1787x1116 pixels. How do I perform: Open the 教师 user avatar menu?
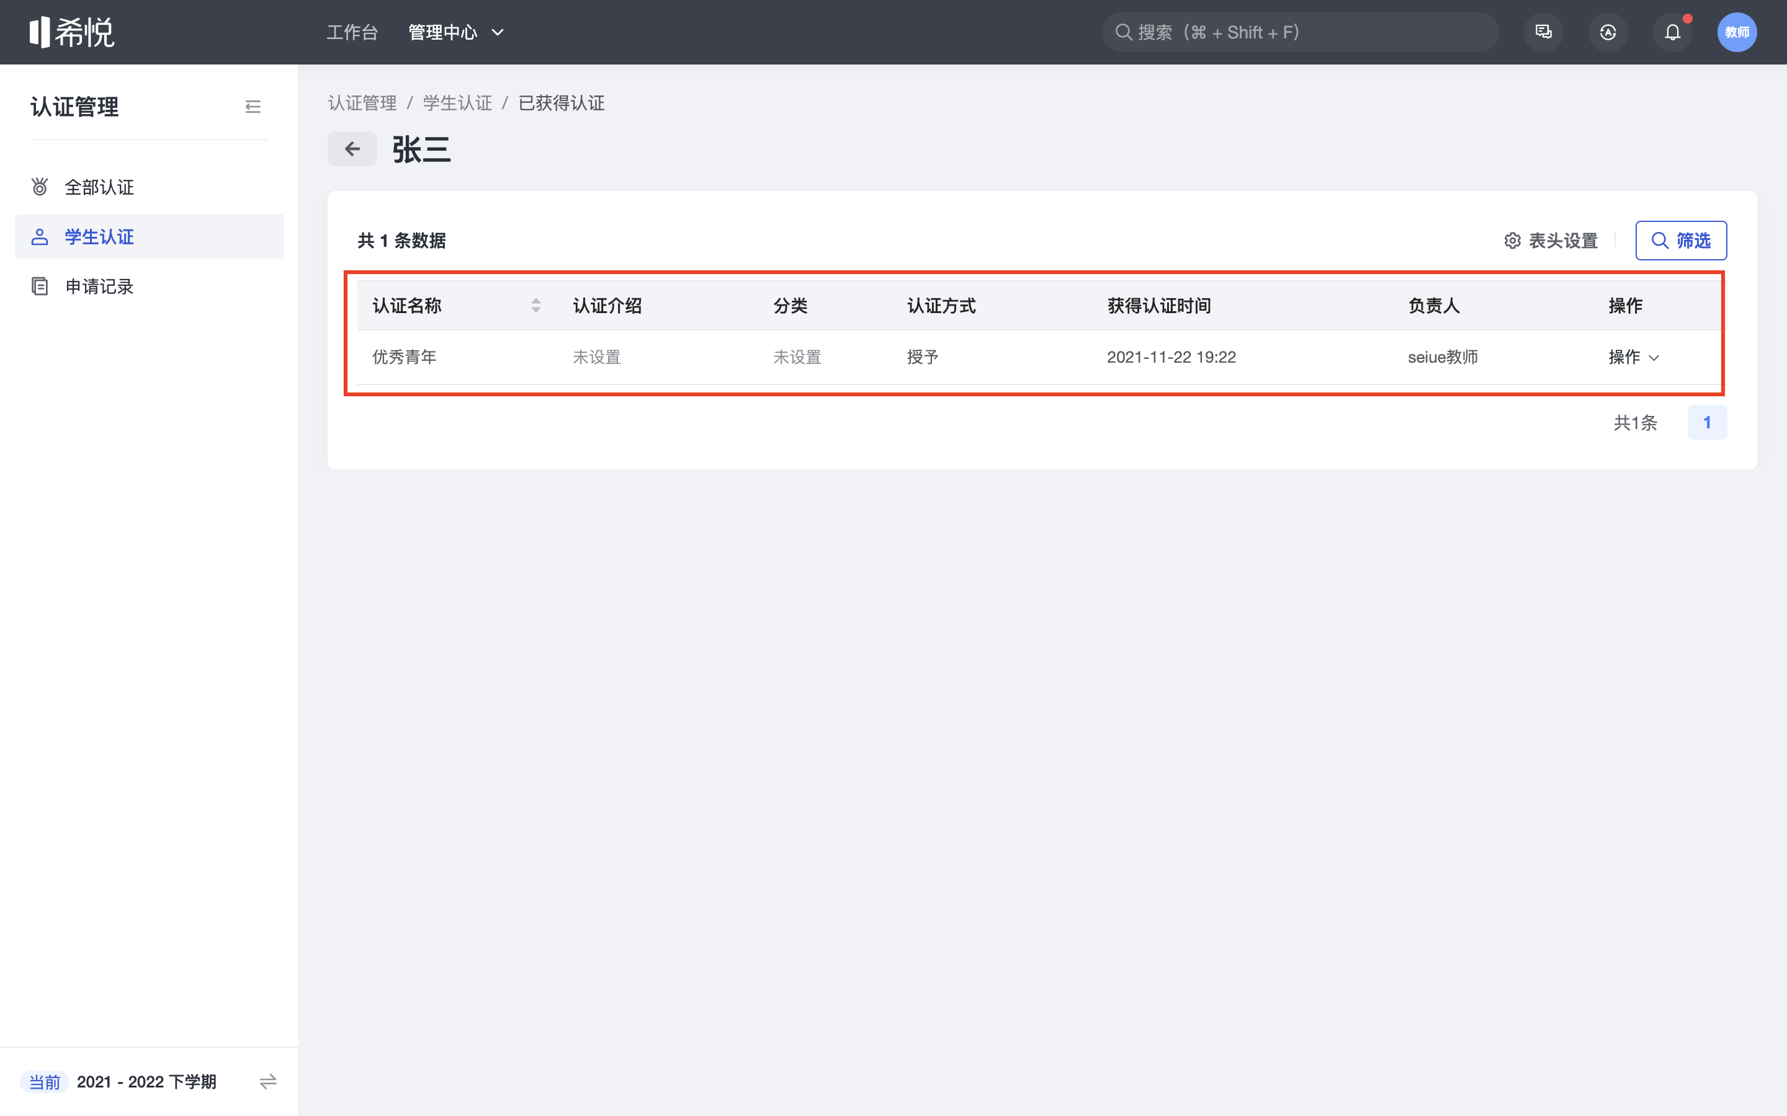[1737, 32]
